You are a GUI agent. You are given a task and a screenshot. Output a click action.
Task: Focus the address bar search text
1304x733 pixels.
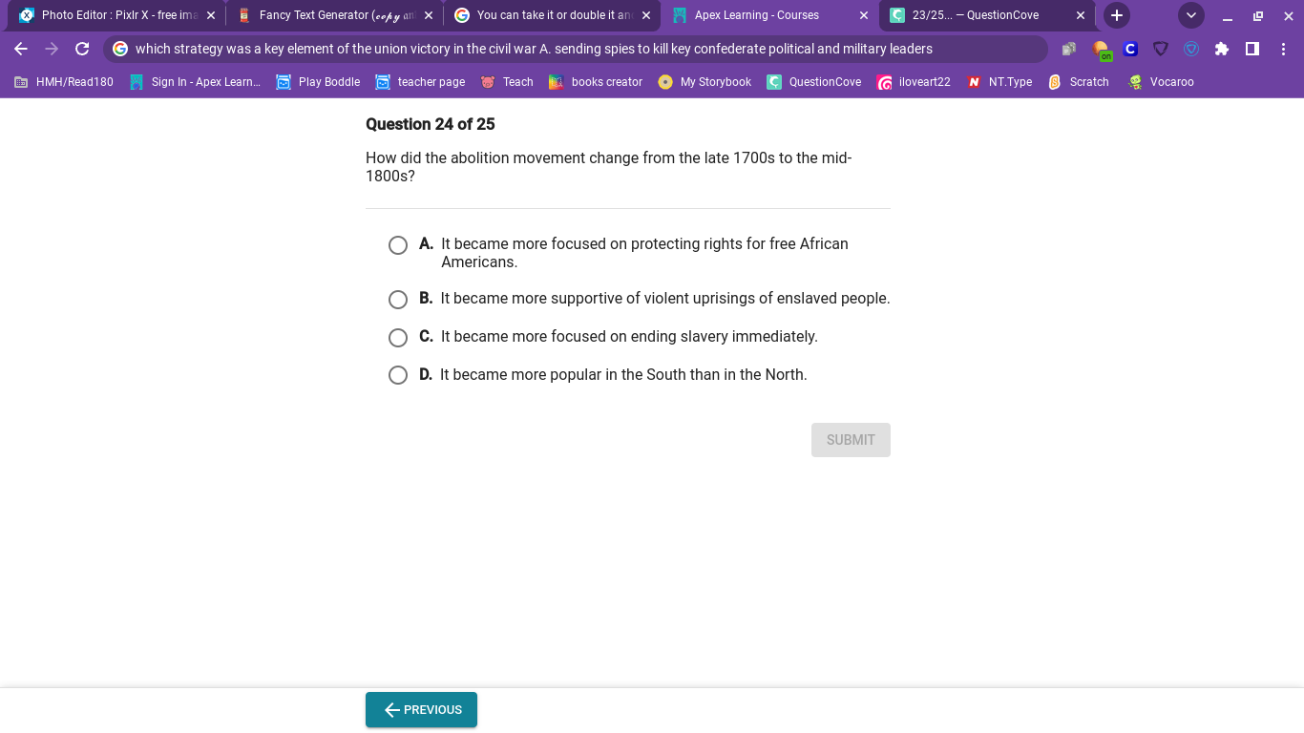(x=534, y=49)
